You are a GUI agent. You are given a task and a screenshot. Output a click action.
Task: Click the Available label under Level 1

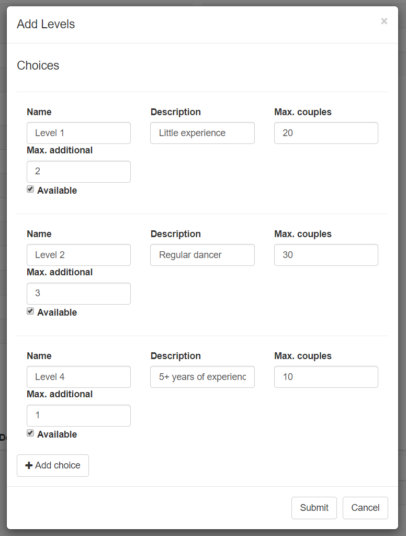(x=57, y=191)
